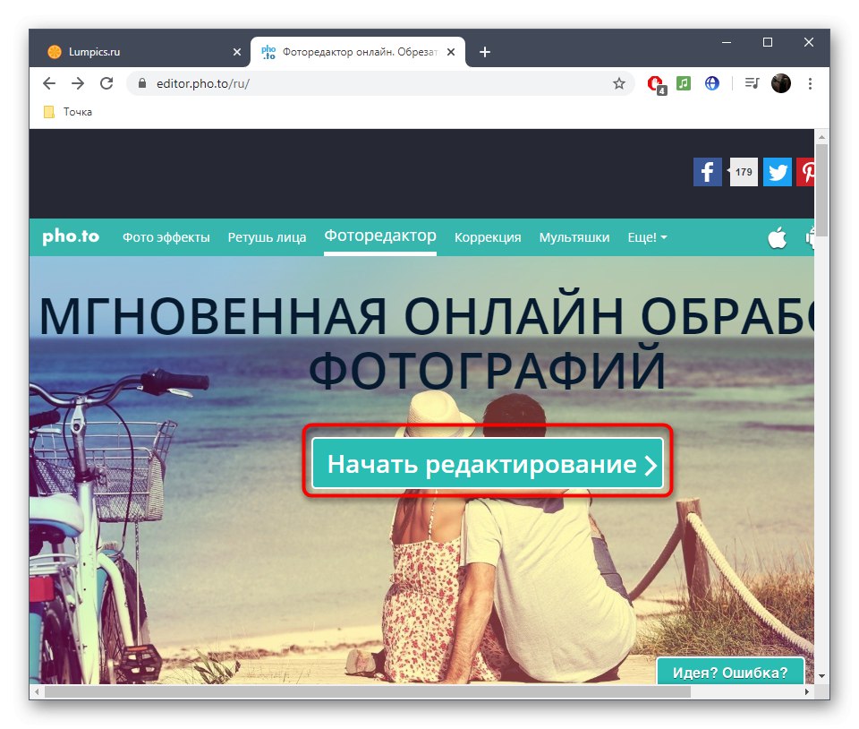Open the blue globe translator extension
859x729 pixels.
711,82
